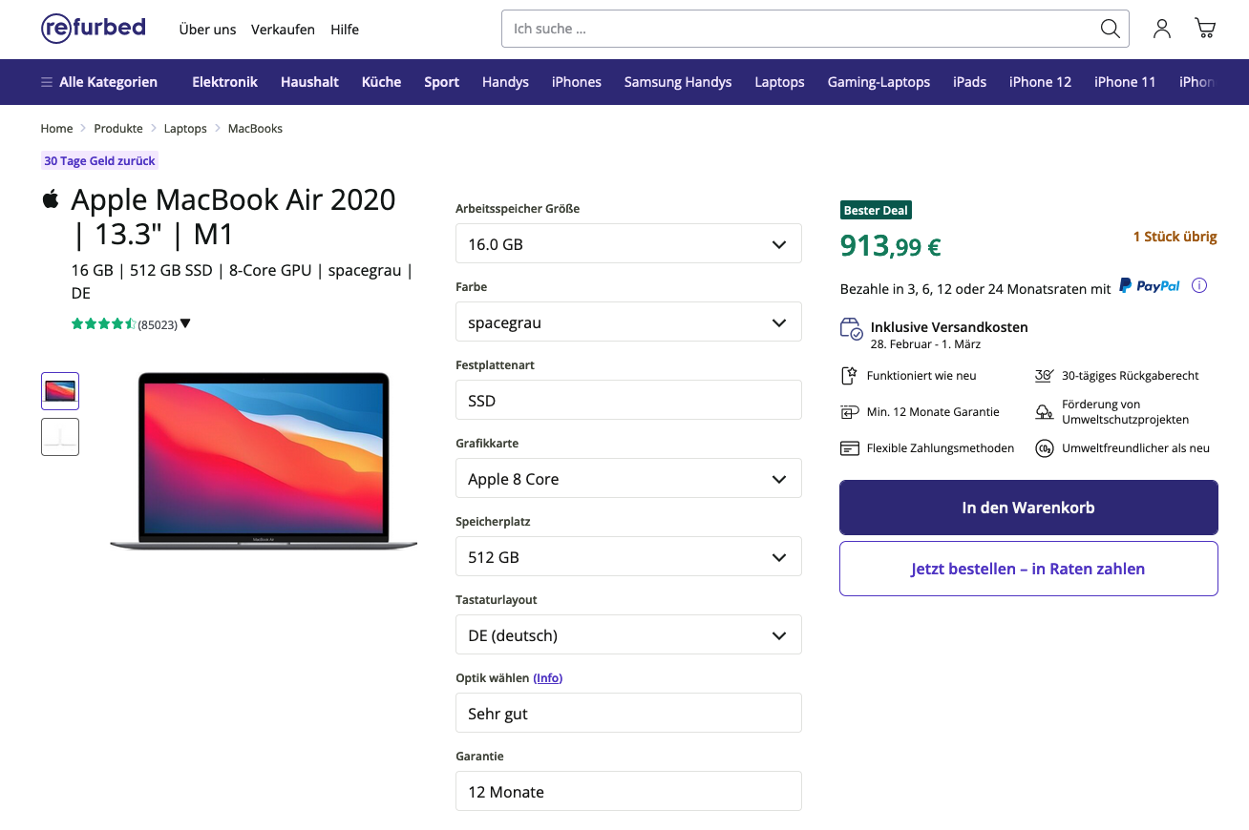Click the Optik (Info) link
This screenshot has width=1249, height=830.
(548, 678)
